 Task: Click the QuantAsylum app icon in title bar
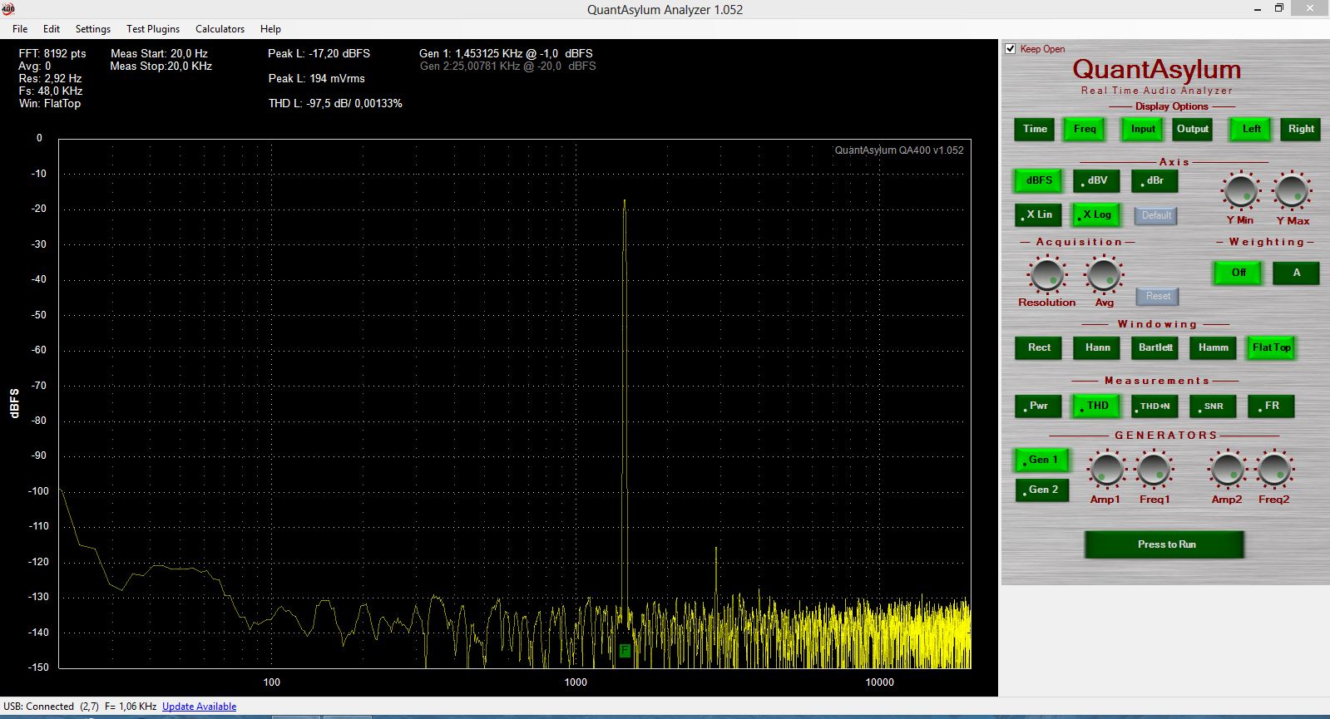(8, 9)
